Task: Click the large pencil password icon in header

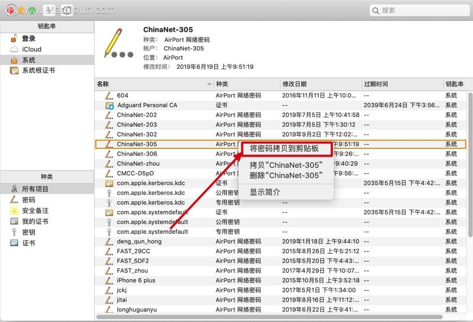Action: pyautogui.click(x=118, y=43)
